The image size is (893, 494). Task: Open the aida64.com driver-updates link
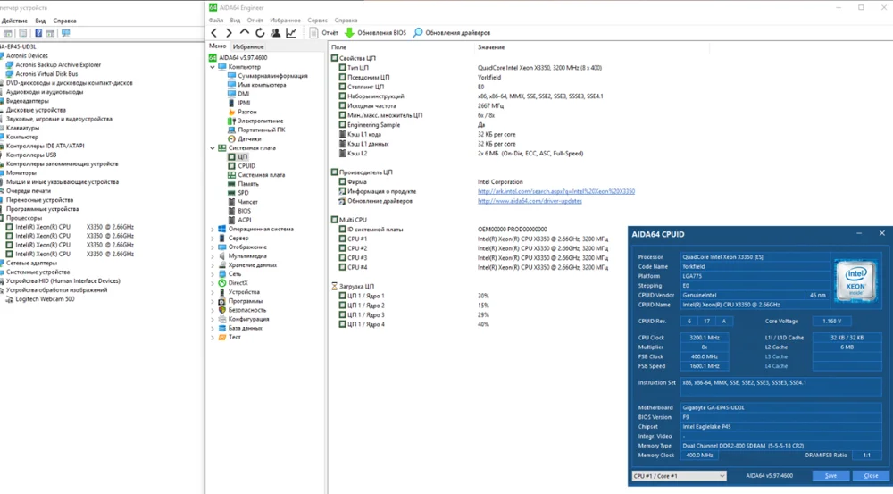pos(530,201)
